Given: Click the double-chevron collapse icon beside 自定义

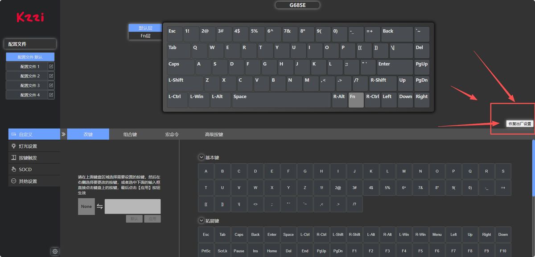Looking at the screenshot, I should tap(63, 134).
